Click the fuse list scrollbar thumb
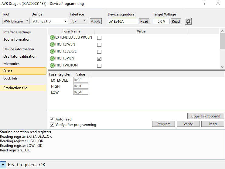Screen dimensions: 225x169 pyautogui.click(x=222, y=41)
